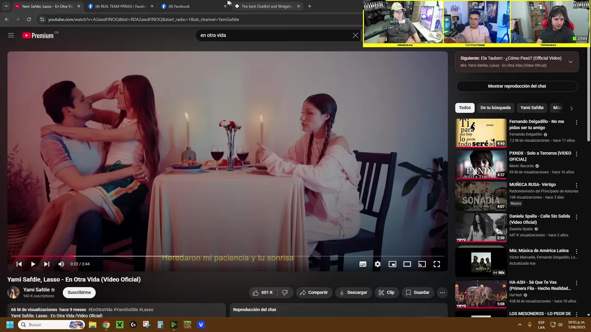This screenshot has width=591, height=332.
Task: Open Daniela Spalla Calle Sin Salida title
Action: [540, 219]
